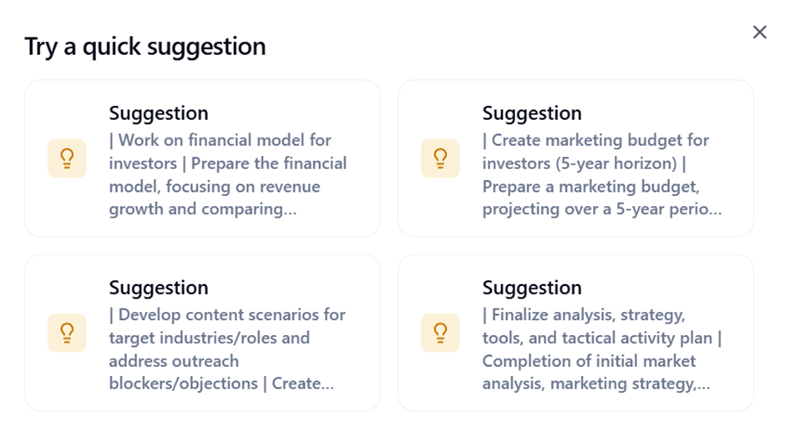This screenshot has height=441, width=785.
Task: Click the 'analysis, marketing strategy,…' truncated line
Action: [596, 383]
